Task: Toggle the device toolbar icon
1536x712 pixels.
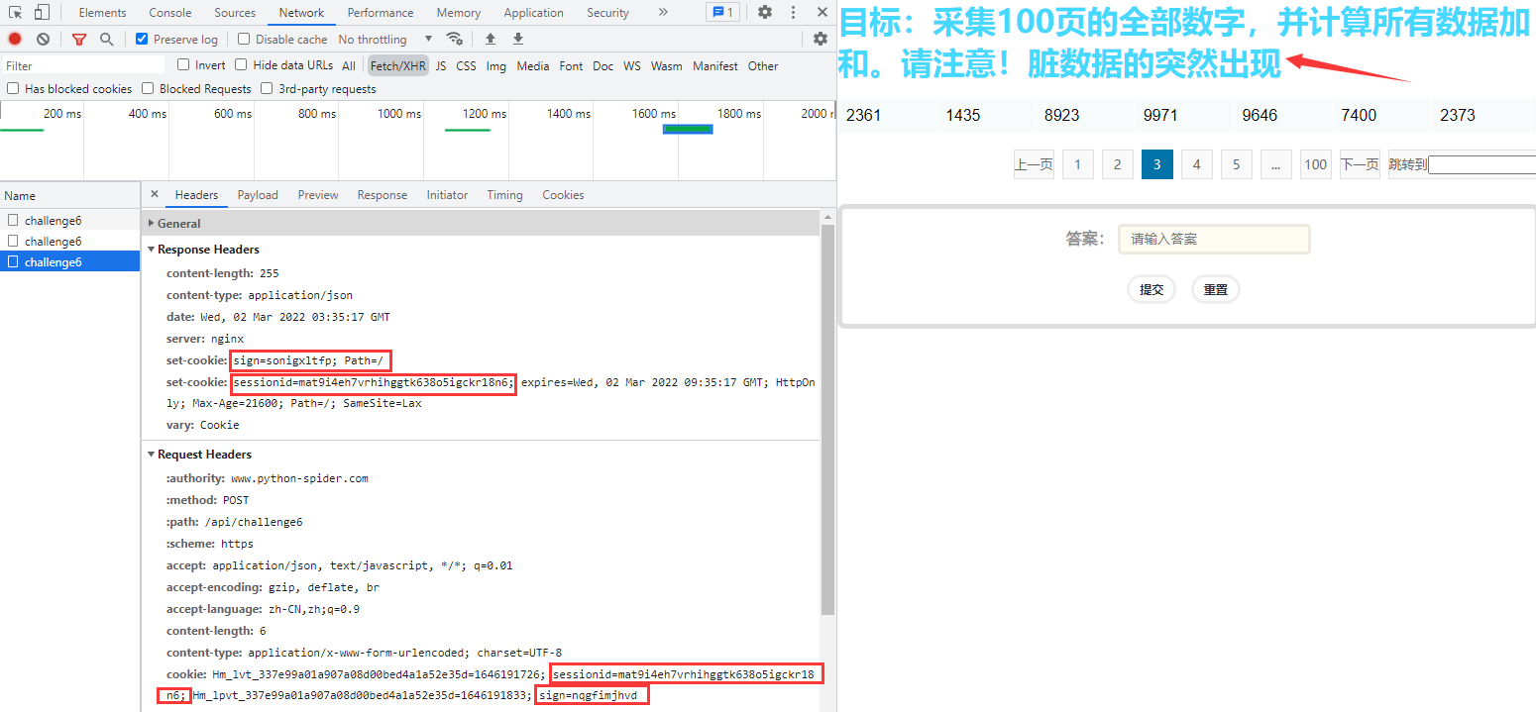Action: tap(42, 13)
